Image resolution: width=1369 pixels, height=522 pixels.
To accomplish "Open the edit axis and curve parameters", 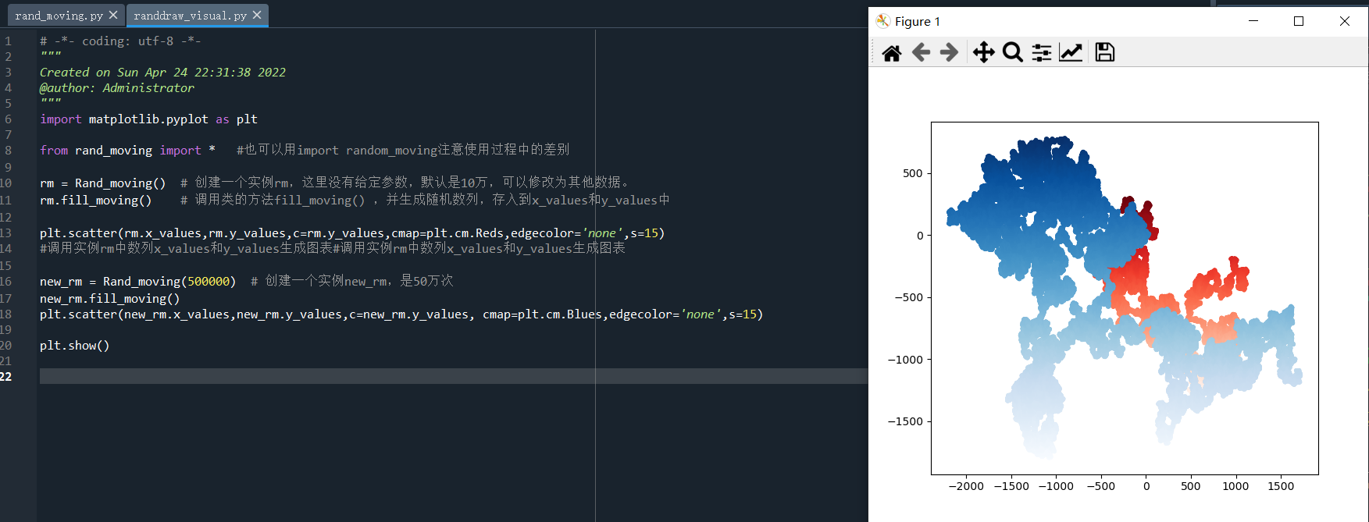I will click(1071, 52).
